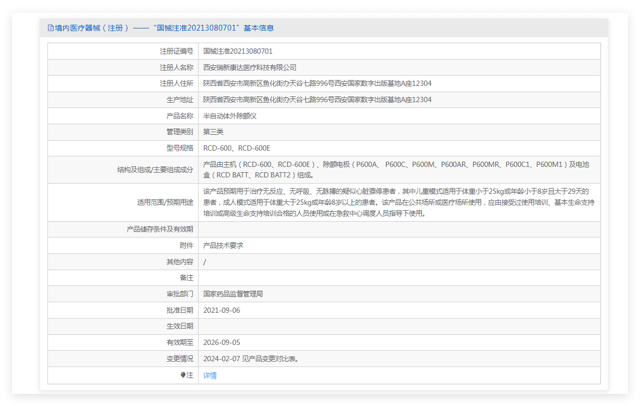Click the product name 半自动体外除颤仪
640x406 pixels.
coord(230,116)
